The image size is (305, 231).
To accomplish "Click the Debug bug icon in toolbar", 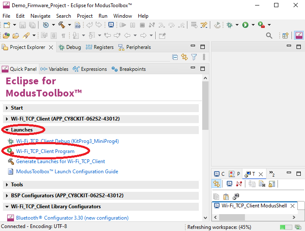I will point(230,25).
